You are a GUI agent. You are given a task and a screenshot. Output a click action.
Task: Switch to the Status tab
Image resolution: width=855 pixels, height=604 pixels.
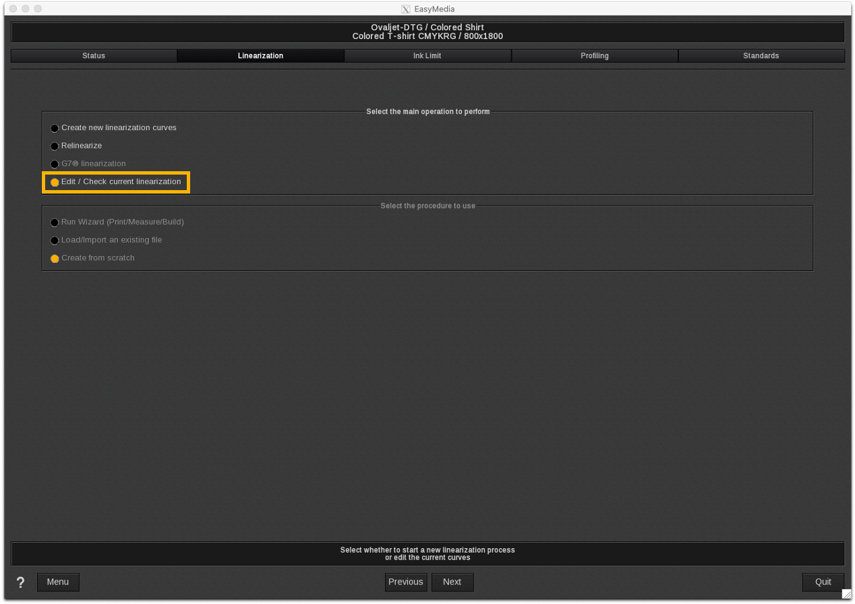[x=94, y=56]
